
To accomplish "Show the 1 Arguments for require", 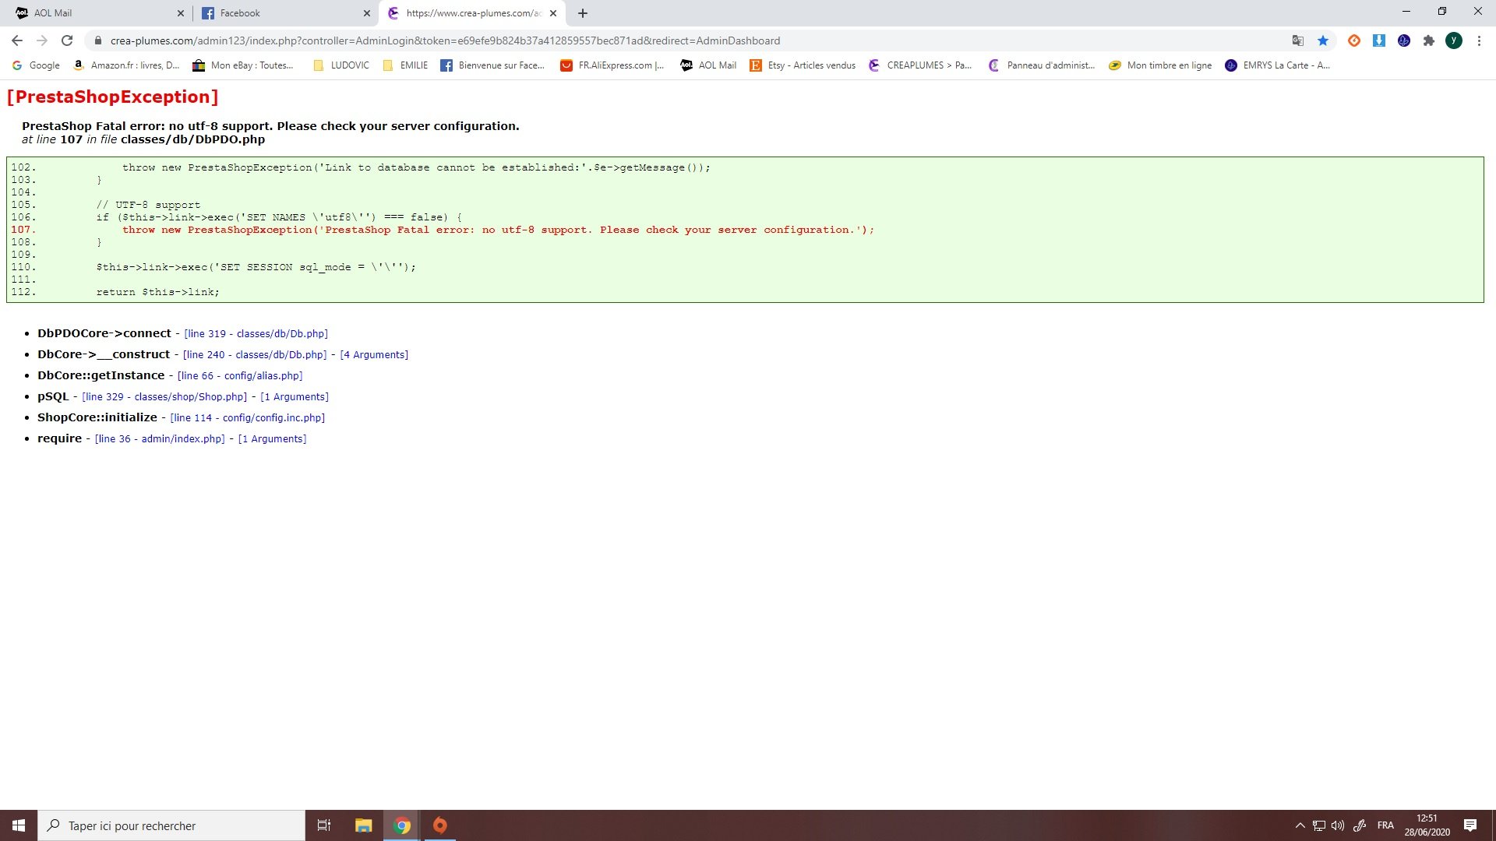I will click(272, 438).
